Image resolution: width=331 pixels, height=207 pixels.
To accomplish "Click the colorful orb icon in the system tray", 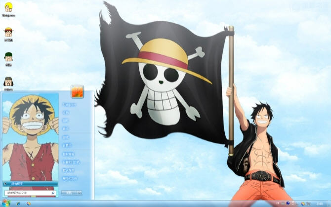I will pyautogui.click(x=303, y=204).
